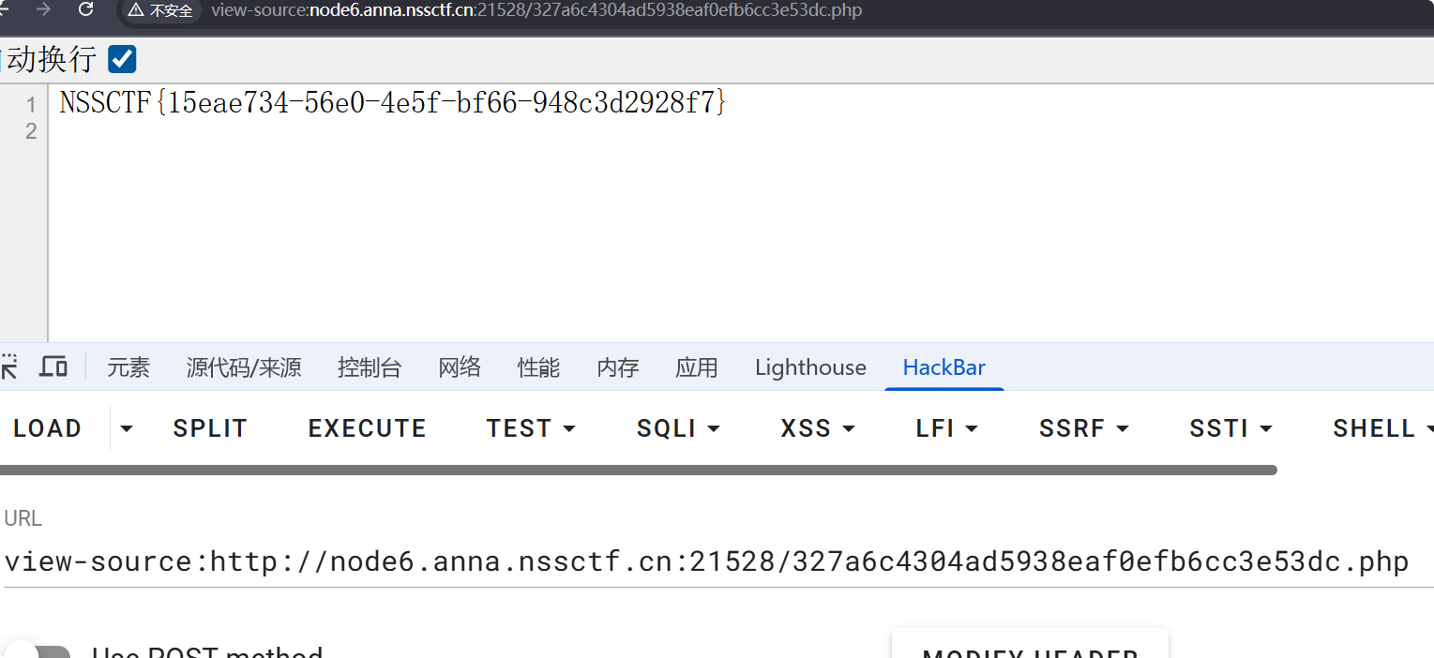Click the not-secure warning triangle icon

click(x=137, y=10)
